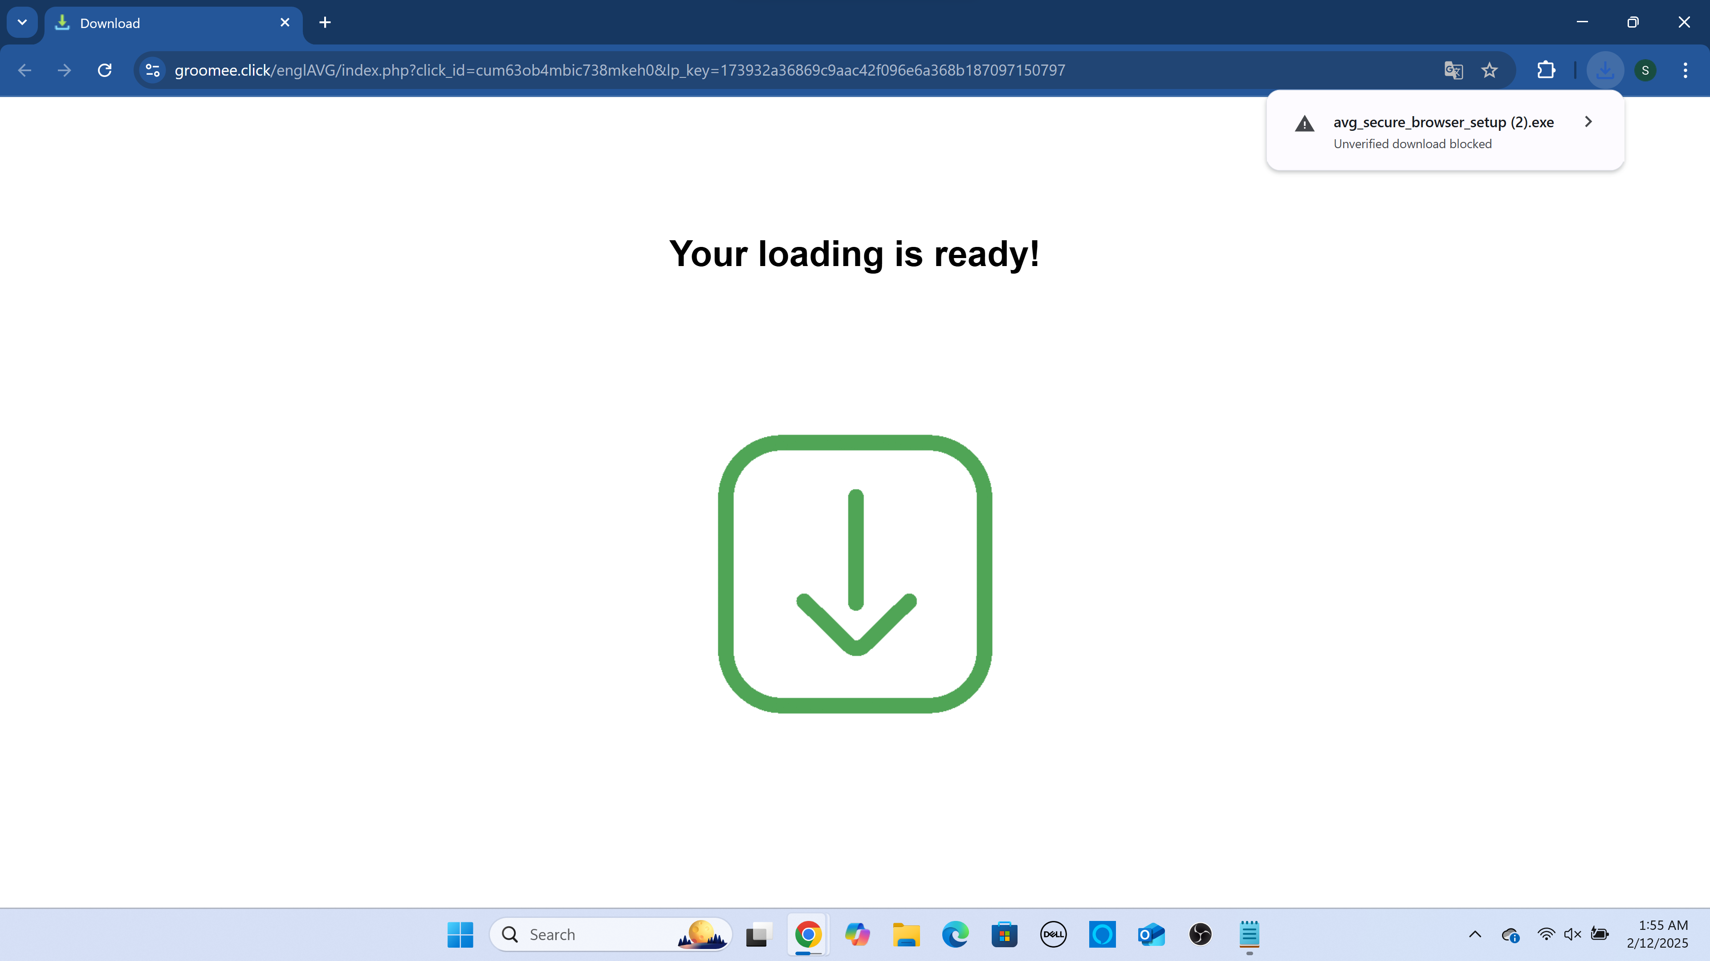Image resolution: width=1710 pixels, height=961 pixels.
Task: Open site information icon in address bar
Action: [153, 70]
